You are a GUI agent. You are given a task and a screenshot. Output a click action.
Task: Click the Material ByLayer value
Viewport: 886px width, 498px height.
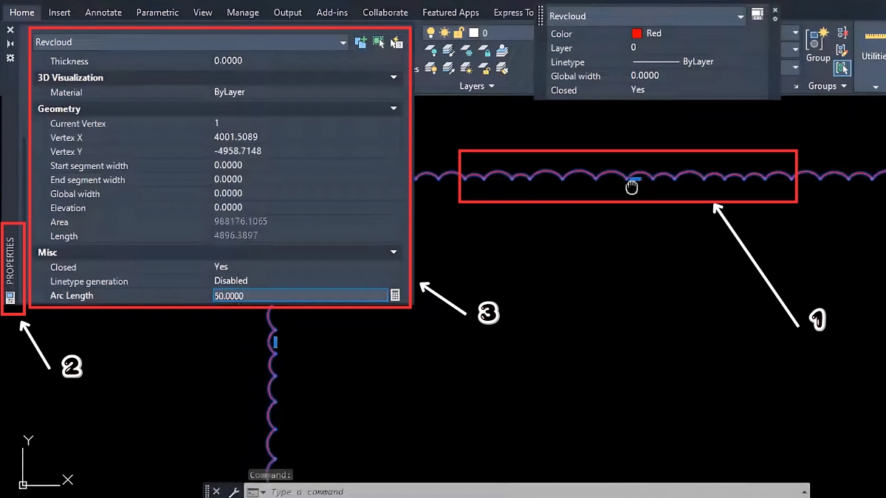[x=230, y=92]
